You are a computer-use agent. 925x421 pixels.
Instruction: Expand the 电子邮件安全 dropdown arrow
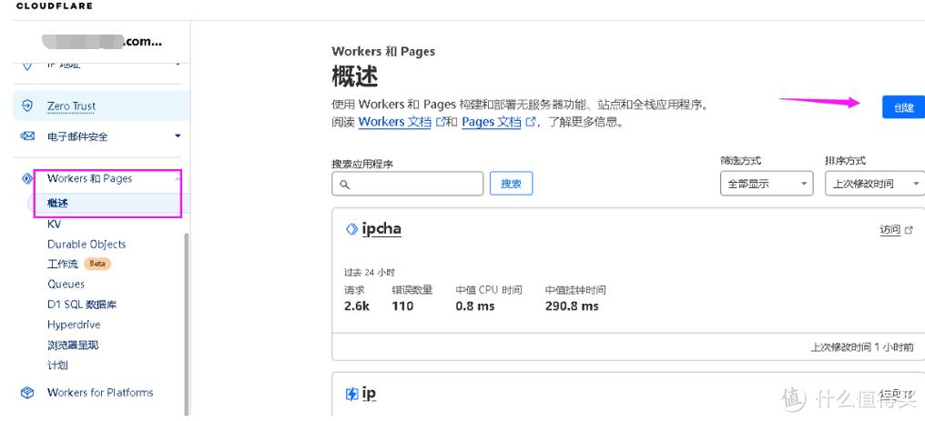pyautogui.click(x=178, y=136)
